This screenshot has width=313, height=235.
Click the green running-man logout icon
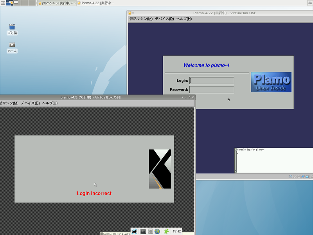[x=166, y=231]
